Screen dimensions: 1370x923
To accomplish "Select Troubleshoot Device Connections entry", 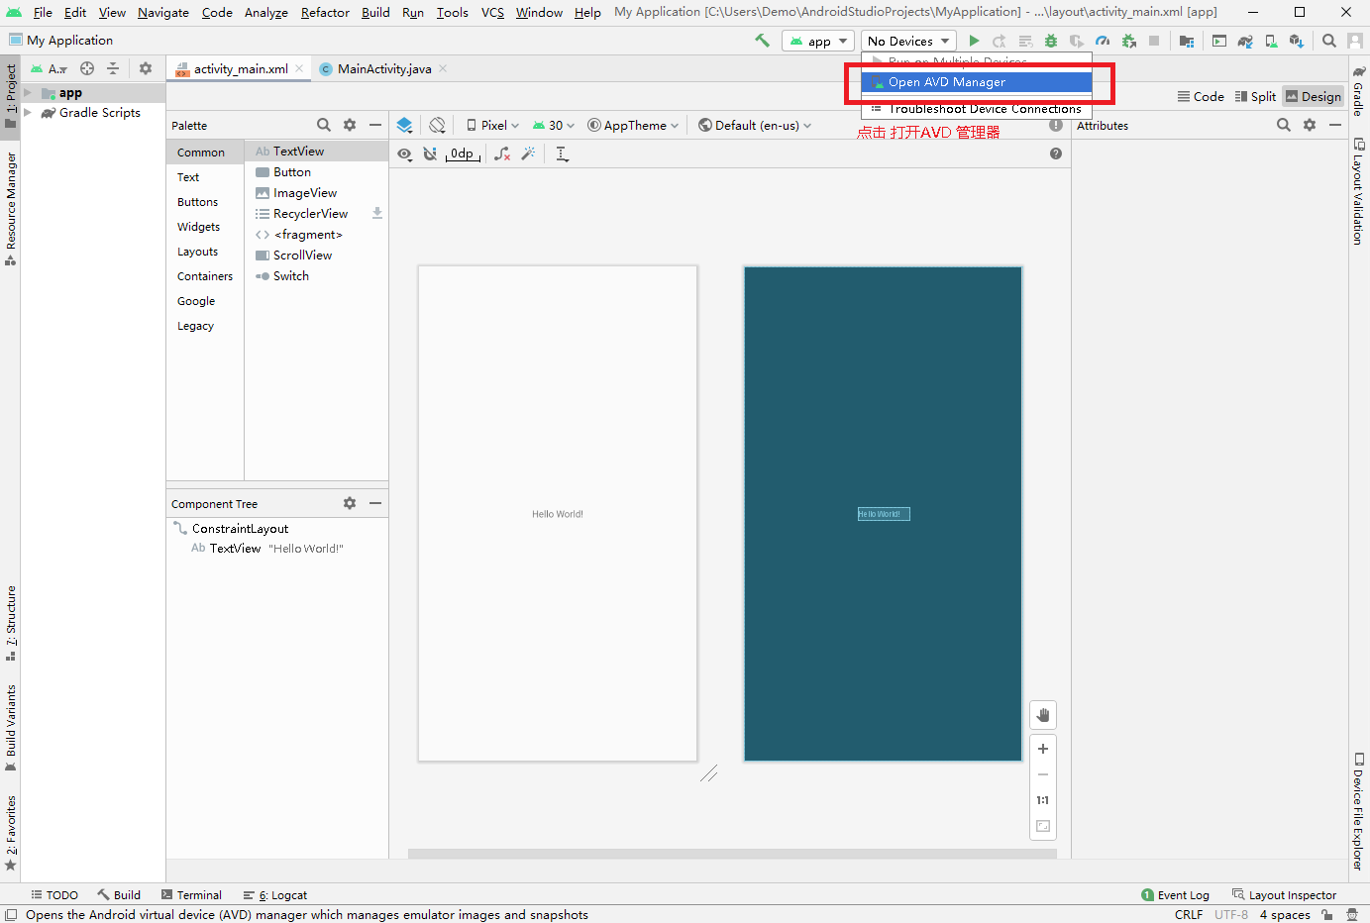I will pyautogui.click(x=977, y=109).
